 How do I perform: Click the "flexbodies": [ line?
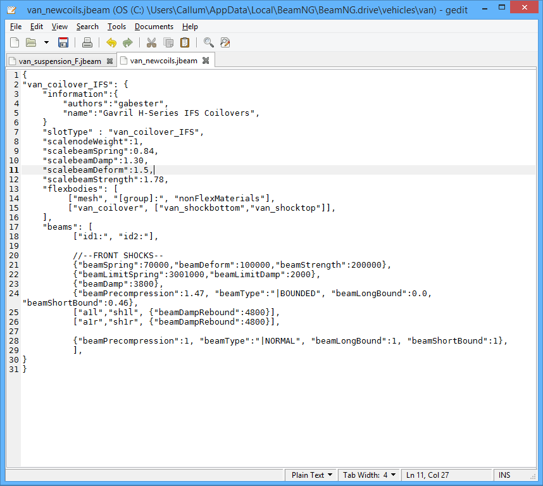click(x=80, y=189)
